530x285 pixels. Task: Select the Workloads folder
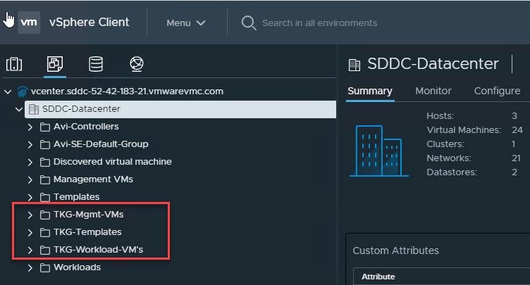pos(77,267)
